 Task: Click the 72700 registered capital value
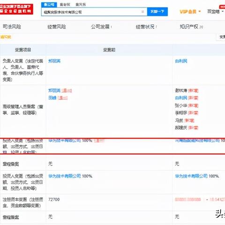(54, 199)
